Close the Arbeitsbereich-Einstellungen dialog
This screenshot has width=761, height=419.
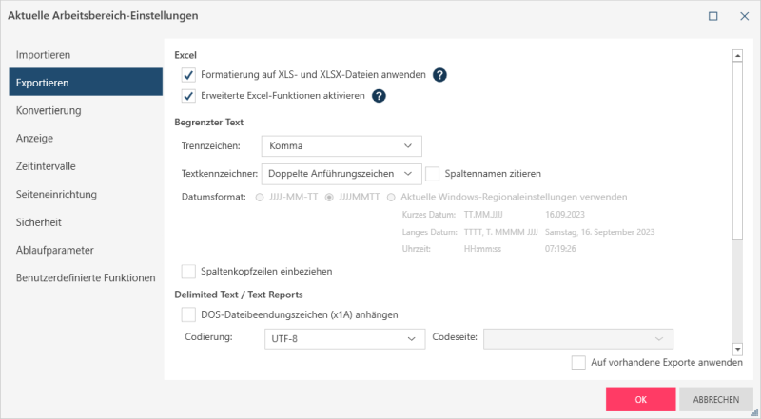click(x=743, y=16)
